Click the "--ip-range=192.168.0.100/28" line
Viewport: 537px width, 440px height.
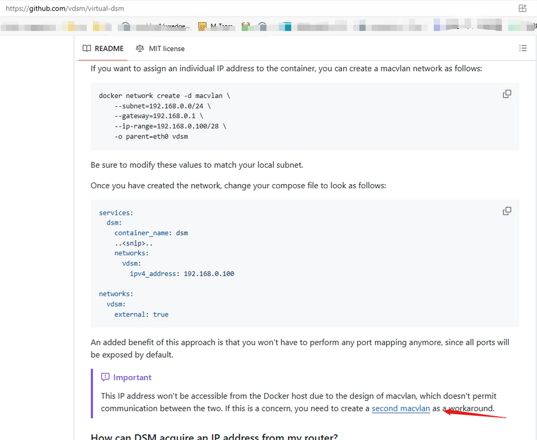tap(170, 126)
